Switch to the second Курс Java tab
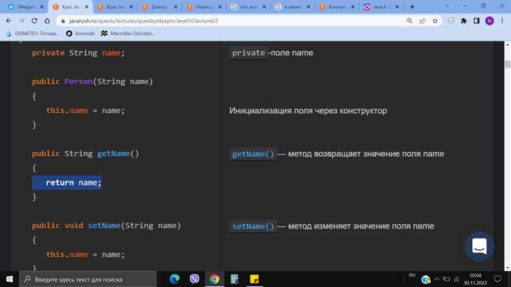Image resolution: width=511 pixels, height=287 pixels. click(x=115, y=7)
